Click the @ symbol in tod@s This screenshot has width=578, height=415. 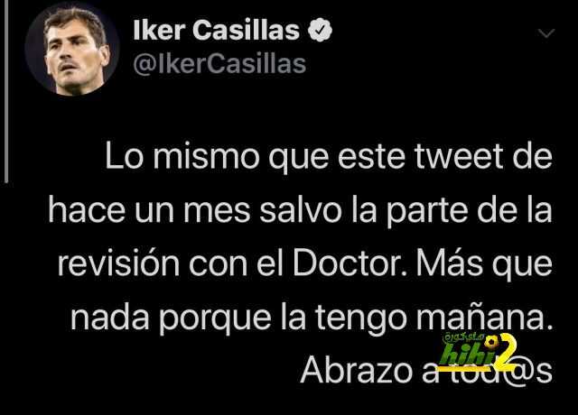(518, 372)
